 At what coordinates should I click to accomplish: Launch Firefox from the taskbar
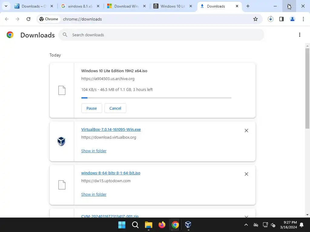click(x=162, y=225)
